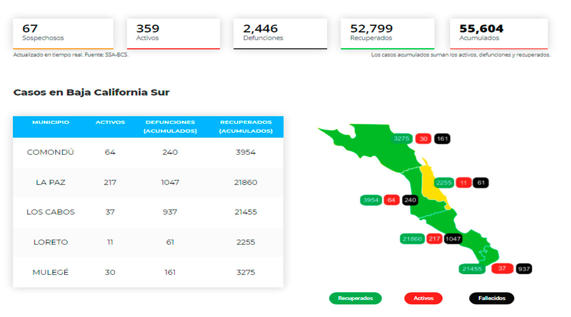
Task: Select the LOS CABOS municipality cell
Action: click(50, 212)
